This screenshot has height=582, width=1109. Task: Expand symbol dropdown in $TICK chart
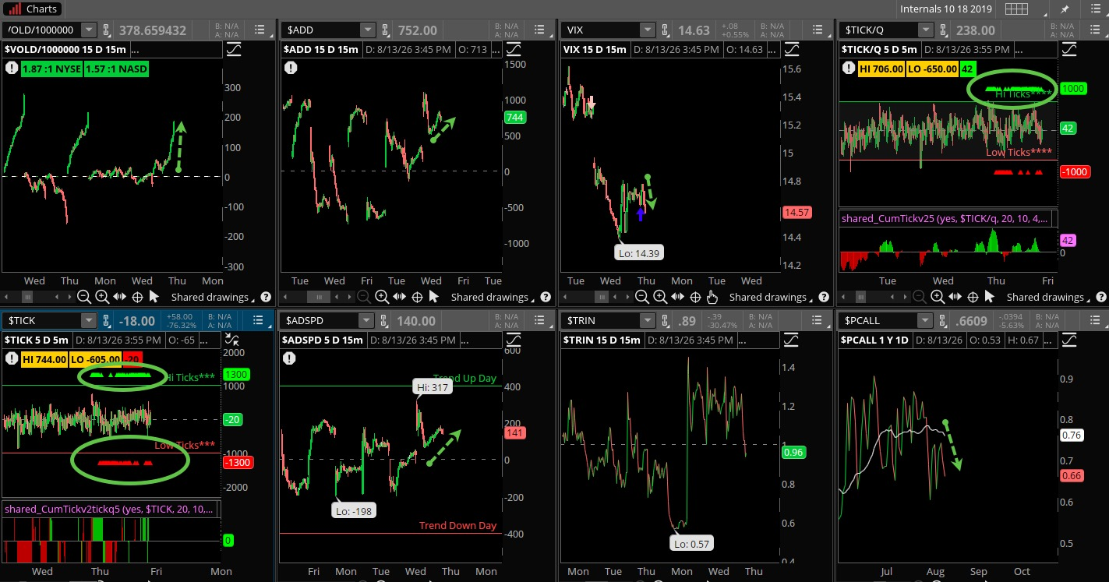click(89, 321)
